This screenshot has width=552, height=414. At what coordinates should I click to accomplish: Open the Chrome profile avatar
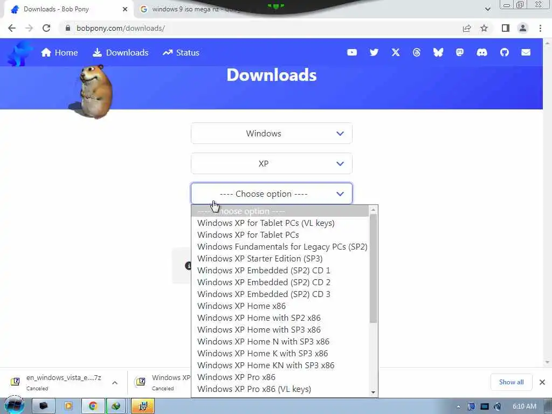click(523, 28)
